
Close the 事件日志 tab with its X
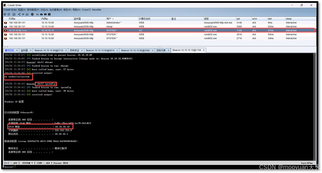click(x=17, y=50)
